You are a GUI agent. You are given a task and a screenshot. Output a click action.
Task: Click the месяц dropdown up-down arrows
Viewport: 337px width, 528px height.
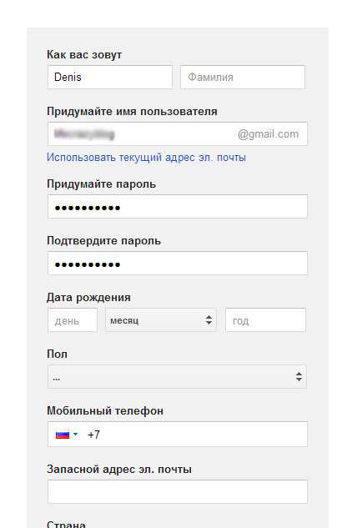point(209,320)
